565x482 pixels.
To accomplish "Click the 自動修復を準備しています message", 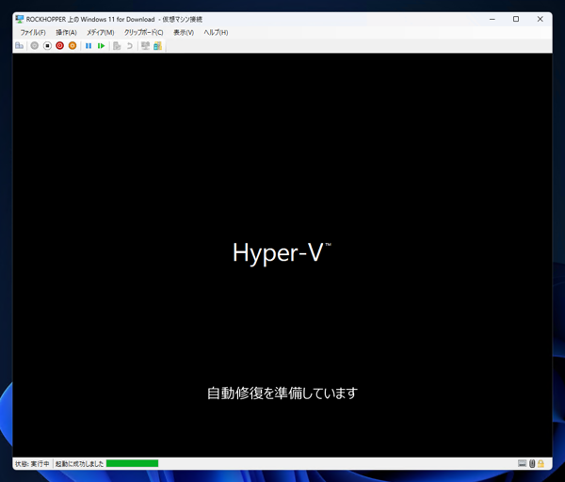I will tap(282, 393).
